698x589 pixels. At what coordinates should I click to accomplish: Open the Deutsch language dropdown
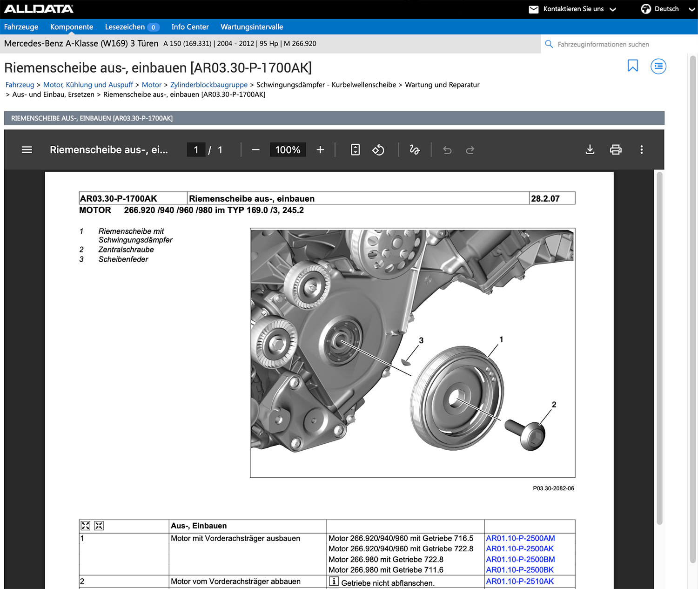(x=692, y=9)
